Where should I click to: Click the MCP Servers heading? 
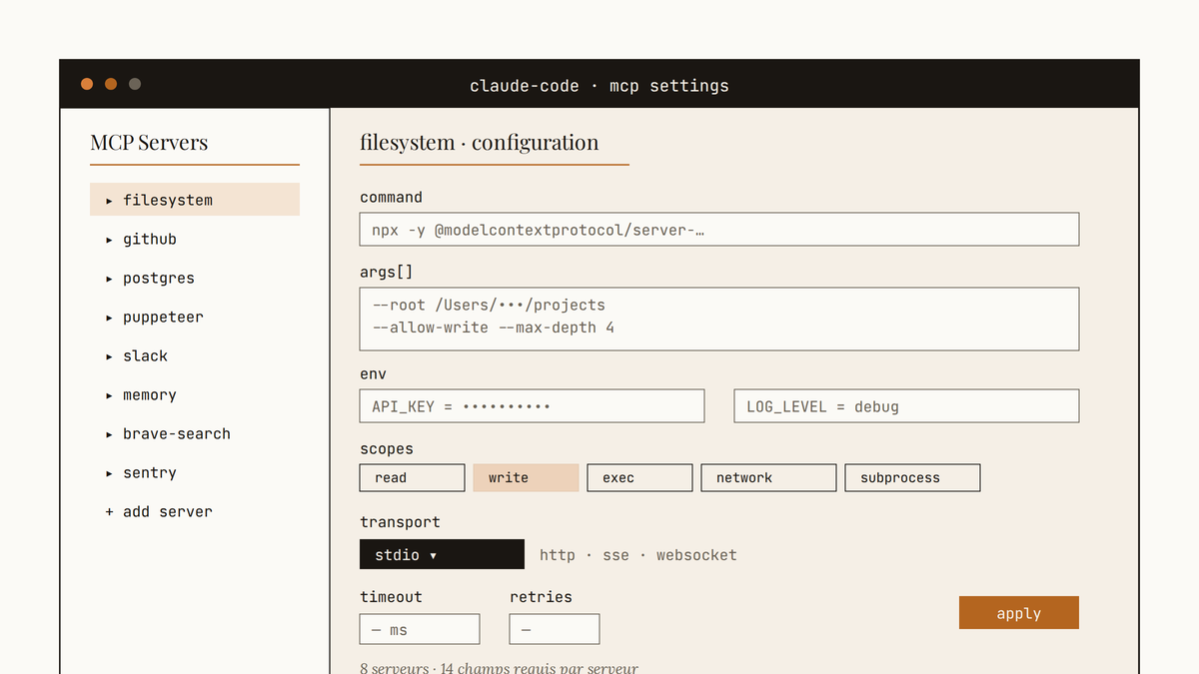click(x=149, y=142)
